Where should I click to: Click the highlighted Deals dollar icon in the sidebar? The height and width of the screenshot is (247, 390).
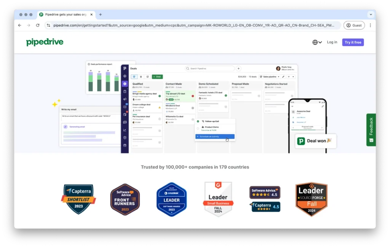(x=125, y=84)
